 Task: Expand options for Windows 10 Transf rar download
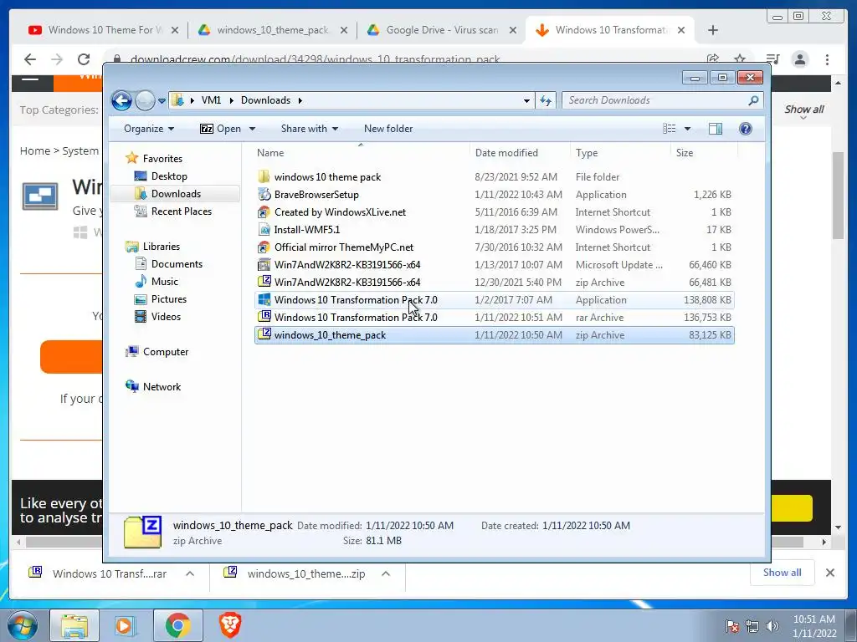coord(190,573)
